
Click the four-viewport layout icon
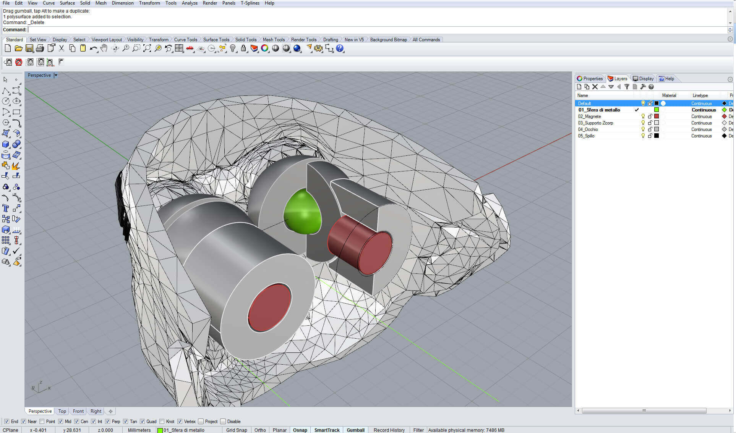[x=179, y=48]
